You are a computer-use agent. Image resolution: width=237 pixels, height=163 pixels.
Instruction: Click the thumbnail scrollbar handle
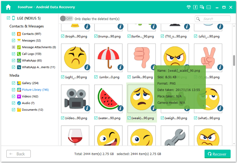pos(234,61)
